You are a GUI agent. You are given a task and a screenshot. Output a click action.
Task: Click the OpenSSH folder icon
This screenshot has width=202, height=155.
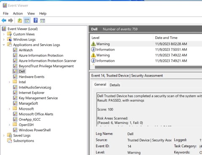point(15,125)
